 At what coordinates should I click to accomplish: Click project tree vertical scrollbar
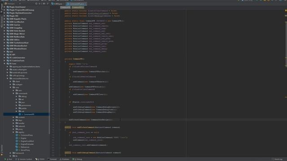coord(49,102)
